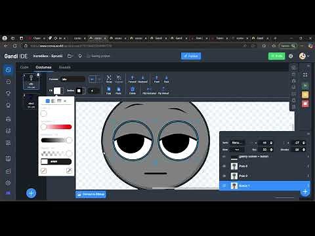Toggle the sprite Show switch
The height and width of the screenshot is (236, 315).
tap(237, 149)
